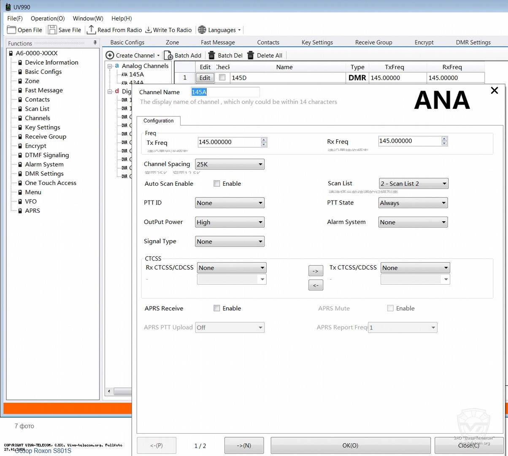The image size is (508, 456).
Task: Click the Batch Add icon
Action: click(x=168, y=55)
